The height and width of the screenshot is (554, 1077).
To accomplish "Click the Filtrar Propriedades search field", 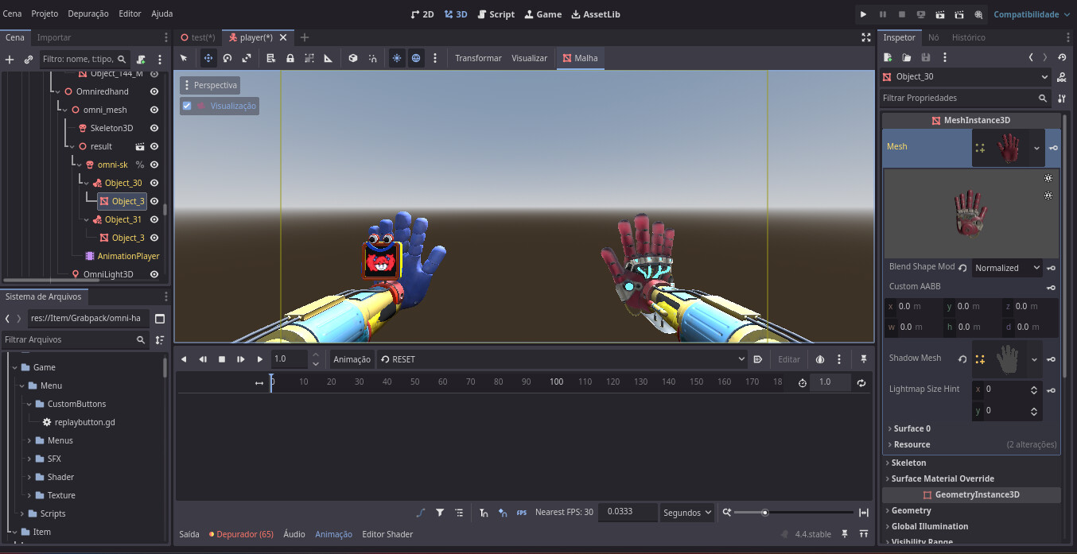I will [966, 98].
